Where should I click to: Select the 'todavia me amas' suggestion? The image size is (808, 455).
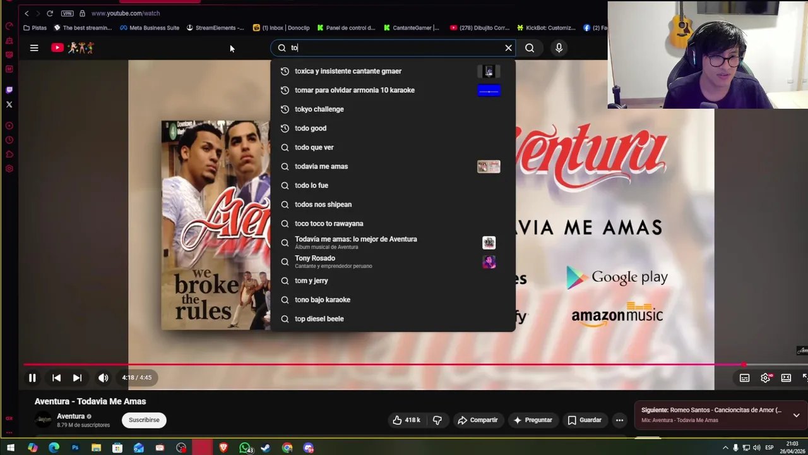[x=393, y=166]
